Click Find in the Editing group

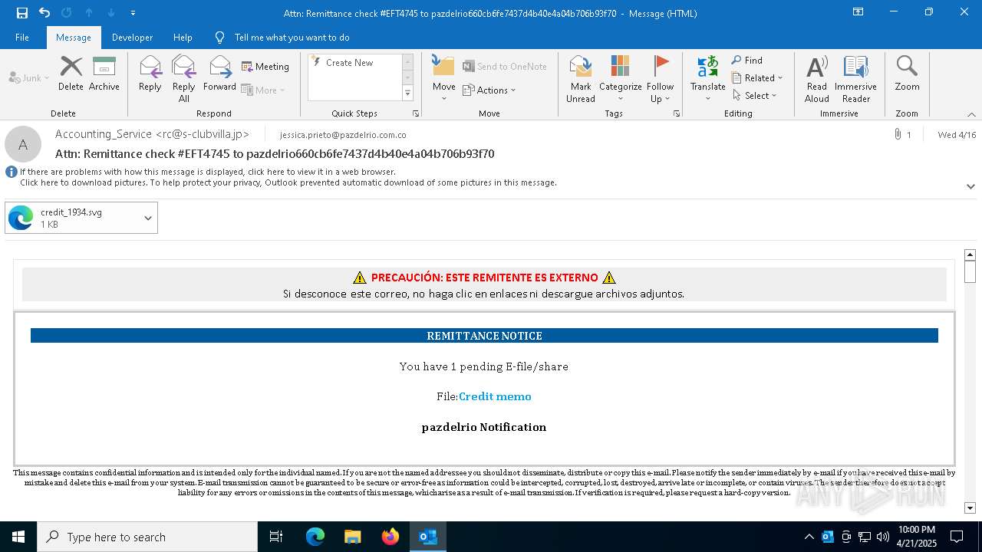point(747,60)
